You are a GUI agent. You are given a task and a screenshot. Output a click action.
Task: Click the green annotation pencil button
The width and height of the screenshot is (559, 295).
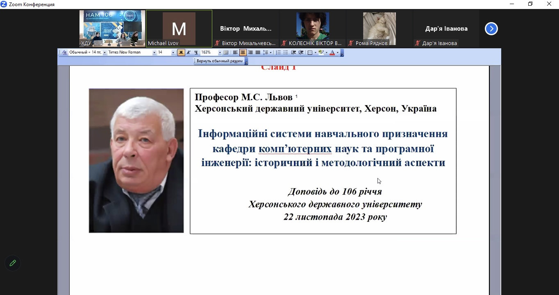pyautogui.click(x=13, y=263)
